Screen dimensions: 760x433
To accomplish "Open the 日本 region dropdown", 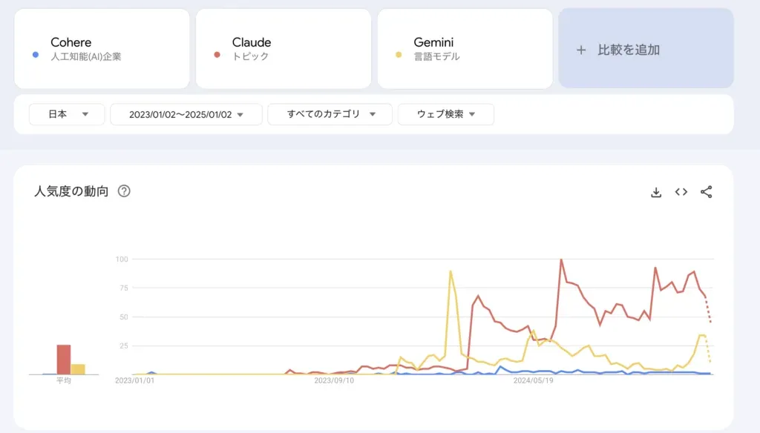I will pyautogui.click(x=67, y=114).
